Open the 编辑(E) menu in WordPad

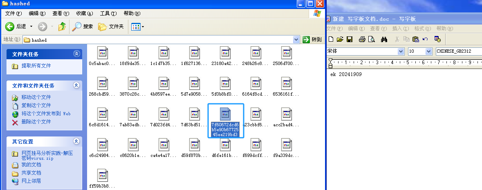[356, 29]
